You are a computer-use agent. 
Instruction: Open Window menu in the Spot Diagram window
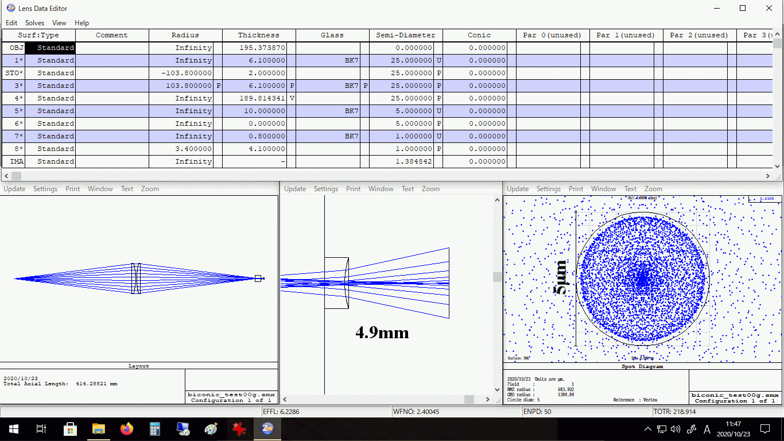point(604,189)
